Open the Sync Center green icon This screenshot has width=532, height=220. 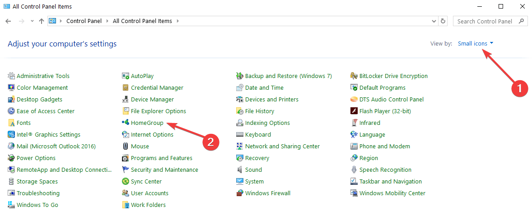click(x=126, y=181)
